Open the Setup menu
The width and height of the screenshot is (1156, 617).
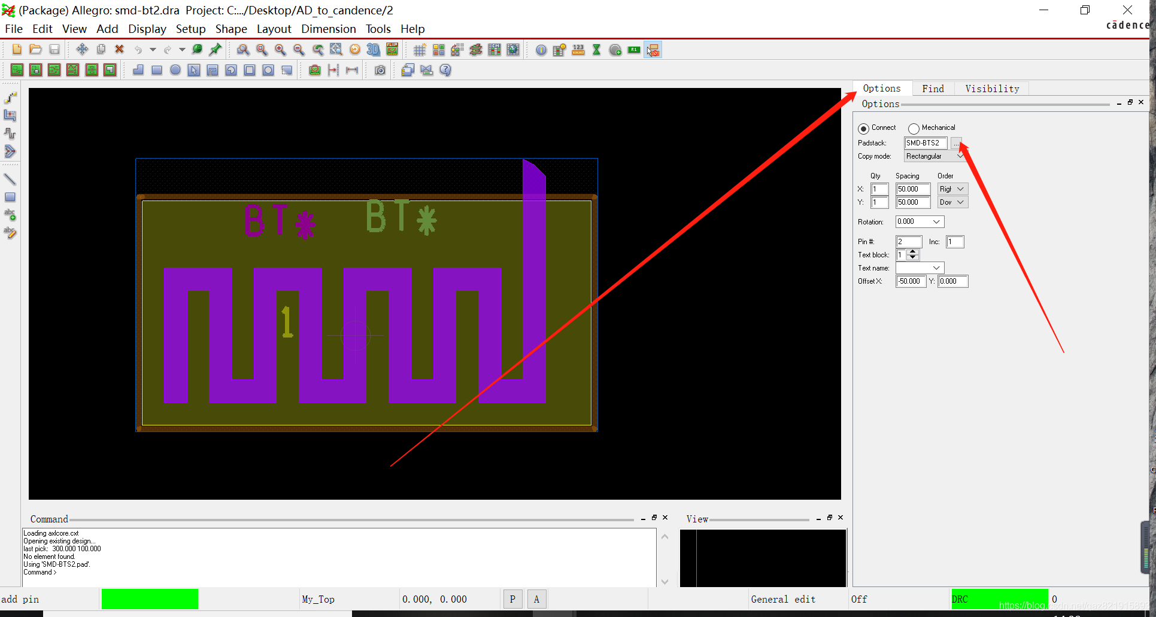190,29
